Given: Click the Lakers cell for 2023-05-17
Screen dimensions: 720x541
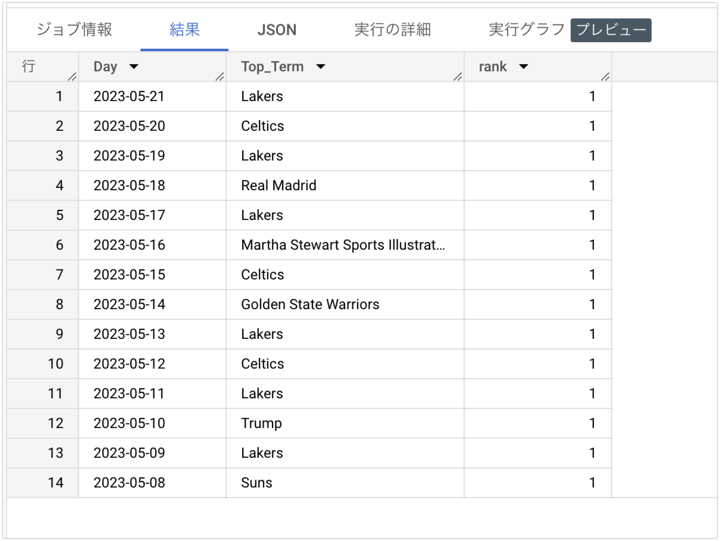Looking at the screenshot, I should pyautogui.click(x=345, y=215).
